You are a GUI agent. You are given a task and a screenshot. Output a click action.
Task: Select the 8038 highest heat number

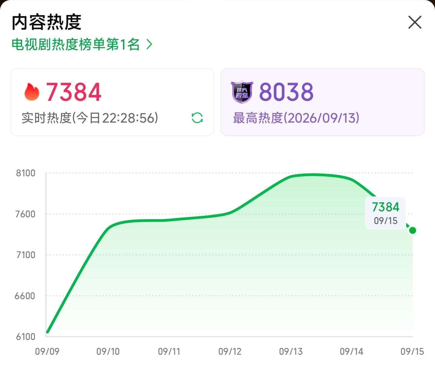[x=286, y=92]
